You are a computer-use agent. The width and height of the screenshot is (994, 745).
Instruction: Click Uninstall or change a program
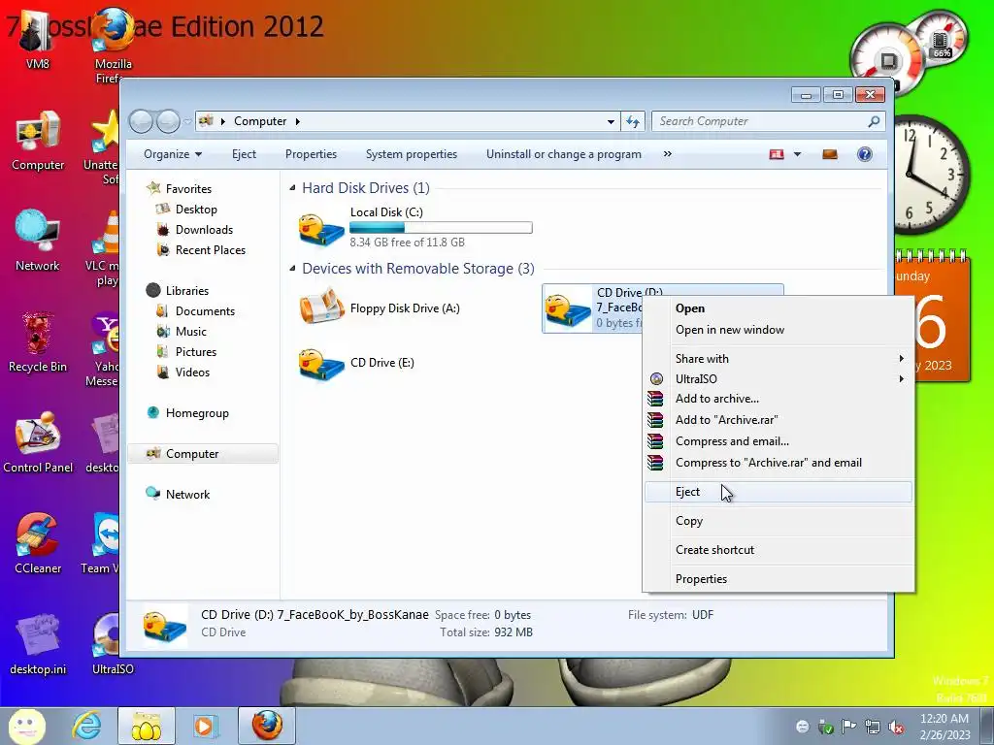pyautogui.click(x=564, y=154)
